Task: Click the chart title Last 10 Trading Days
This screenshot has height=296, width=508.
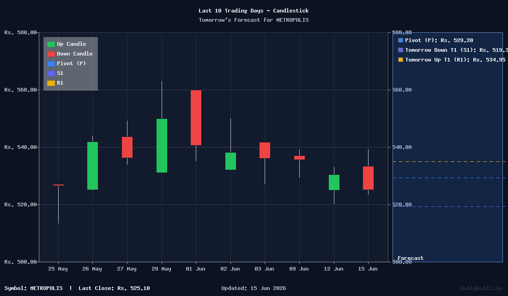Action: coord(254,11)
